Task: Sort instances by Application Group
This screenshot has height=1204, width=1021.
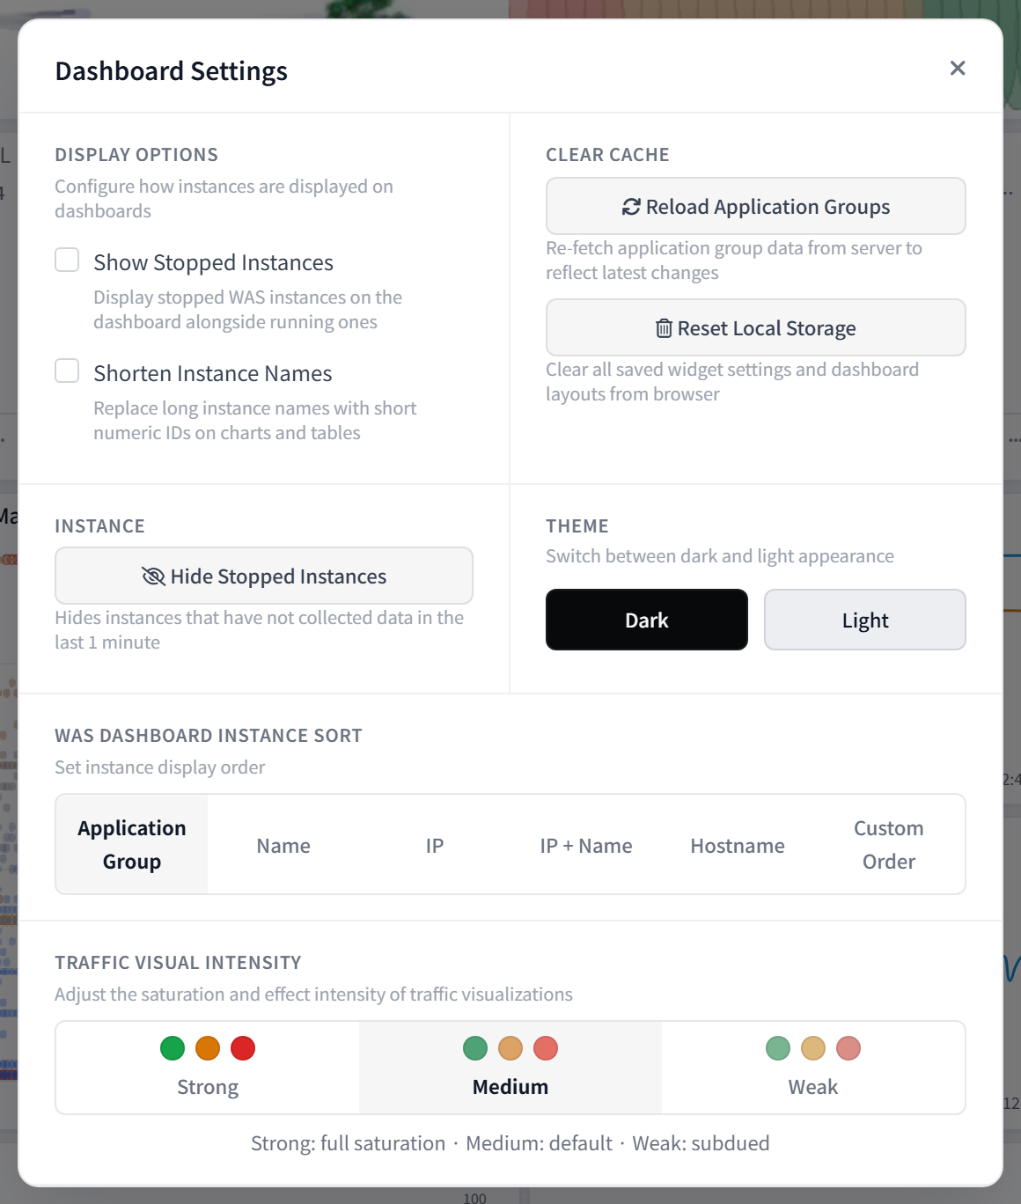Action: [x=132, y=844]
